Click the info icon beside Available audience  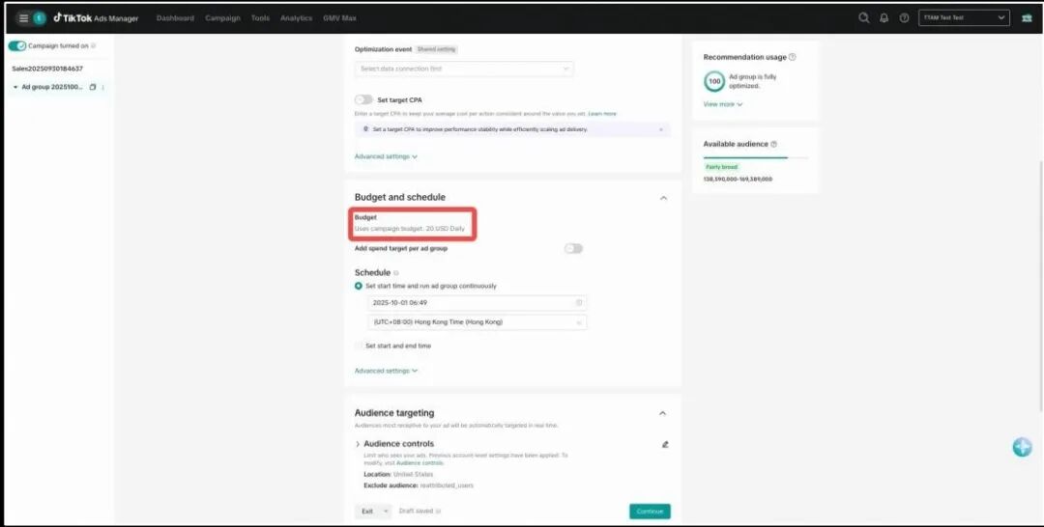773,144
